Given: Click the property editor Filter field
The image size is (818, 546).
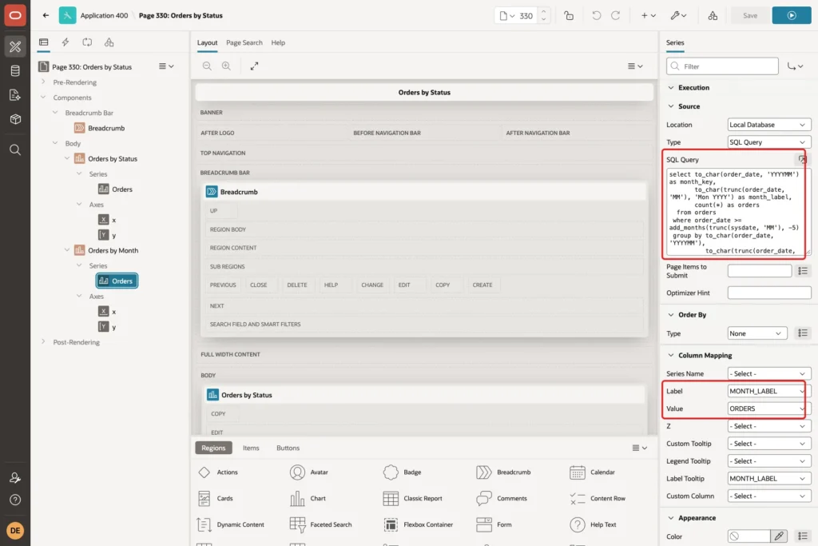Looking at the screenshot, I should (x=722, y=66).
